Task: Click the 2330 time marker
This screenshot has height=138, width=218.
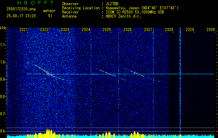Action: [211, 30]
